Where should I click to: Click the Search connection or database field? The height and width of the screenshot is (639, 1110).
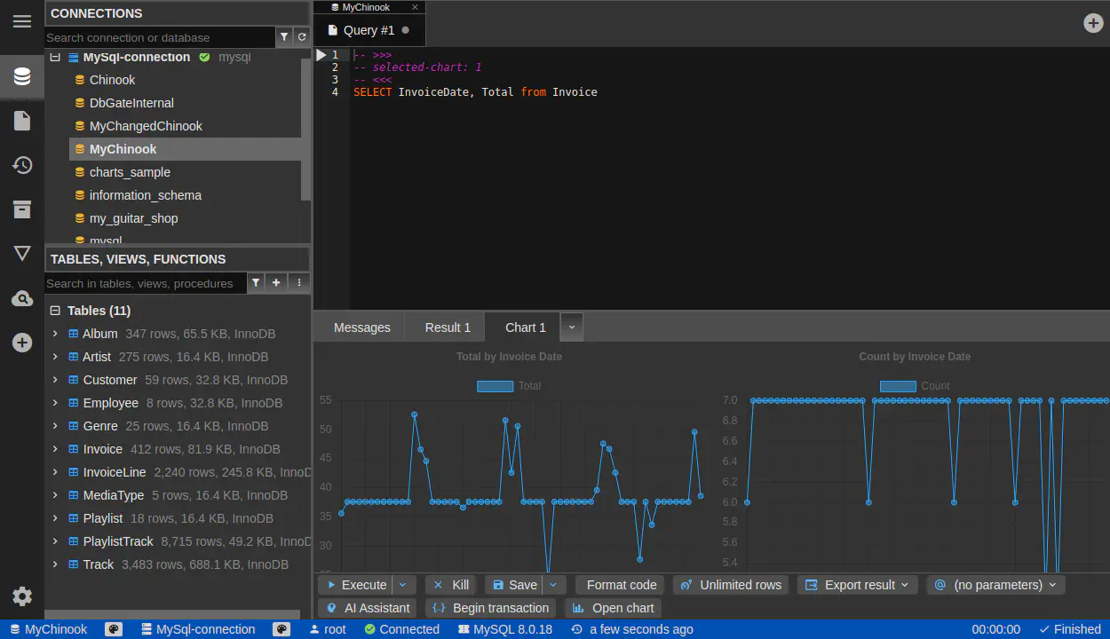pos(160,37)
